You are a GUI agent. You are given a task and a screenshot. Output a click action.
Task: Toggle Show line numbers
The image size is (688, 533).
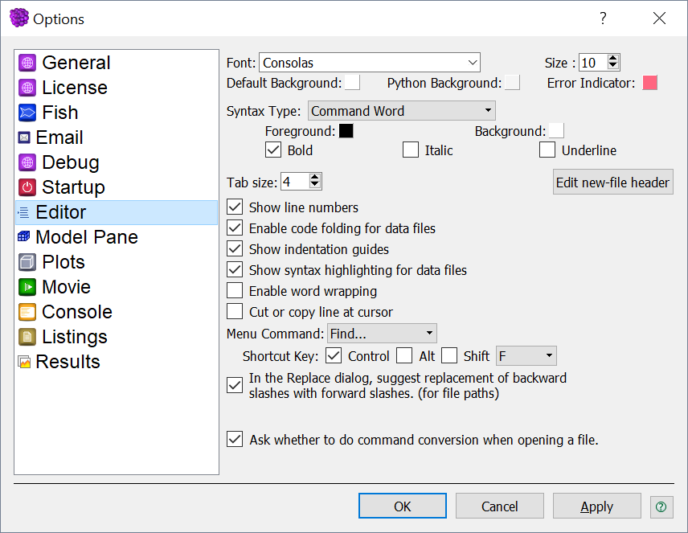(235, 207)
